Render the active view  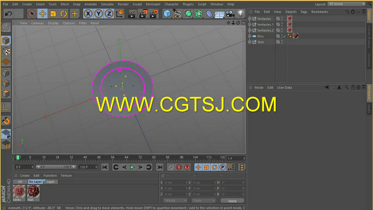pos(132,14)
